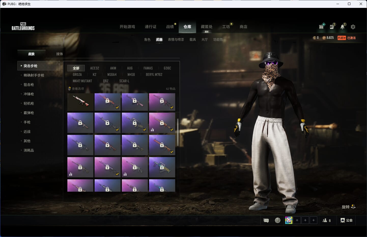Open the friends list icon showing 6

327,220
